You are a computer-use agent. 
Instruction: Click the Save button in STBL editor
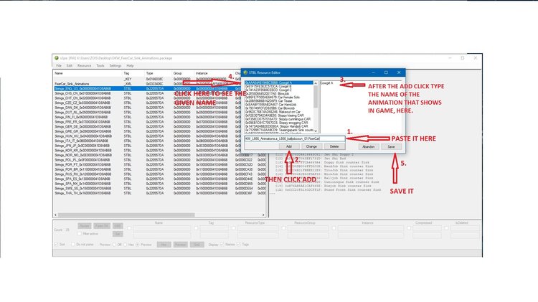click(x=391, y=147)
